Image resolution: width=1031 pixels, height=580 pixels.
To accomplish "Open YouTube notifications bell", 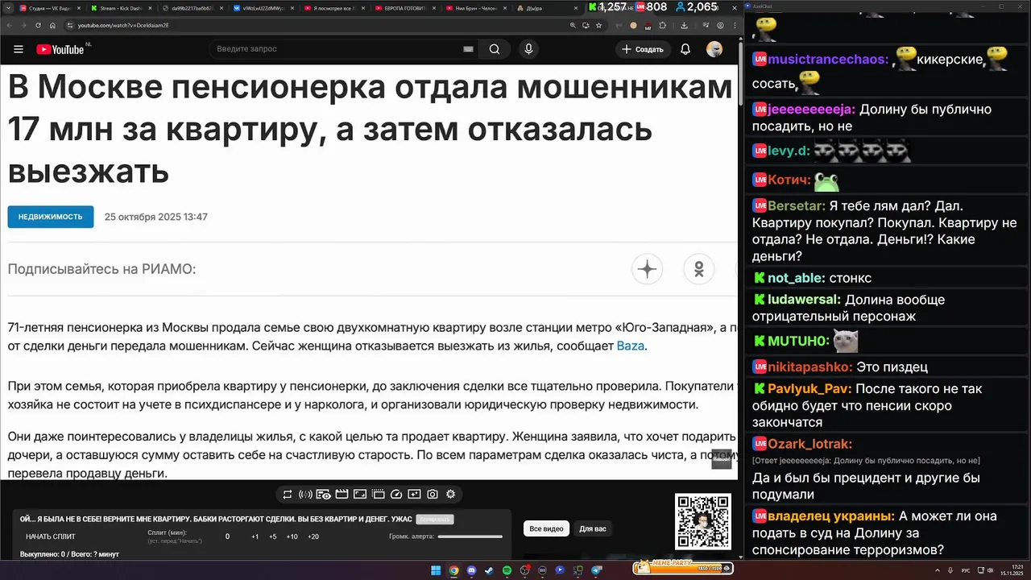I will pyautogui.click(x=685, y=49).
